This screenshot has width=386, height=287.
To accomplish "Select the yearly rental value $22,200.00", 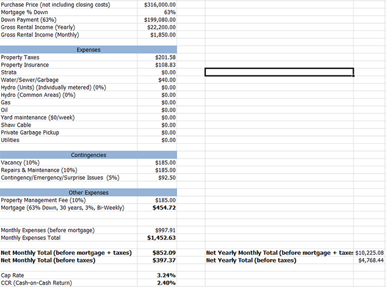I will [161, 27].
